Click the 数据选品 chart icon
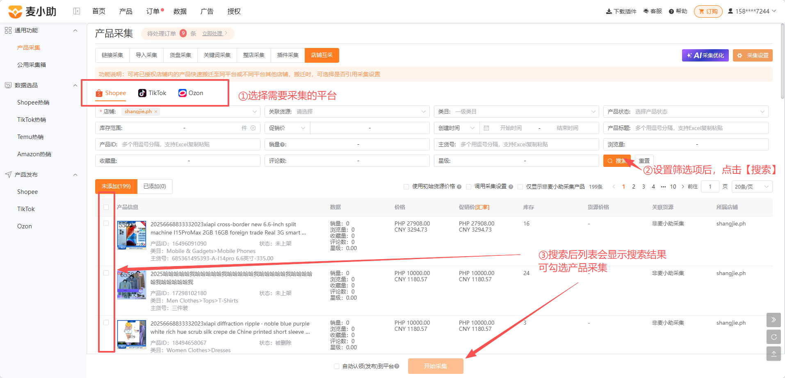This screenshot has width=785, height=378. click(x=8, y=85)
